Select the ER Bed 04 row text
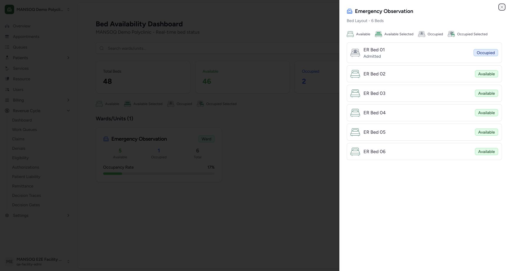This screenshot has height=271, width=509. point(374,113)
